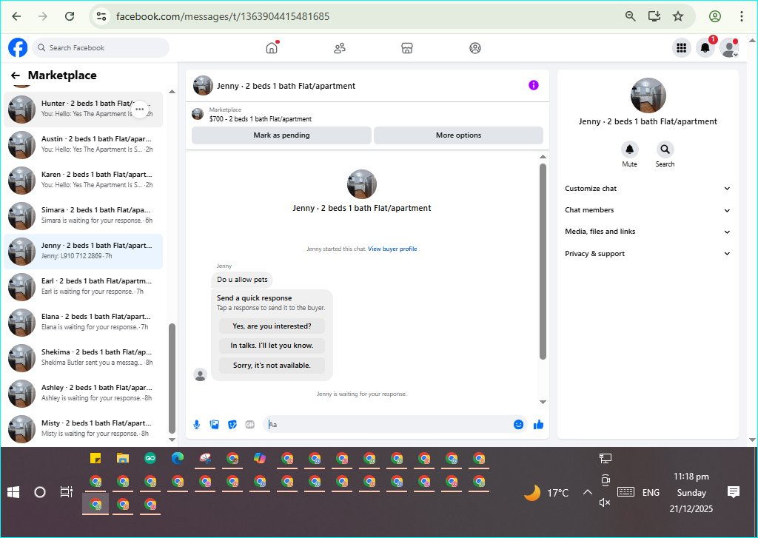Click the chat messages scrollbar thumb
The width and height of the screenshot is (758, 538).
pos(543,261)
